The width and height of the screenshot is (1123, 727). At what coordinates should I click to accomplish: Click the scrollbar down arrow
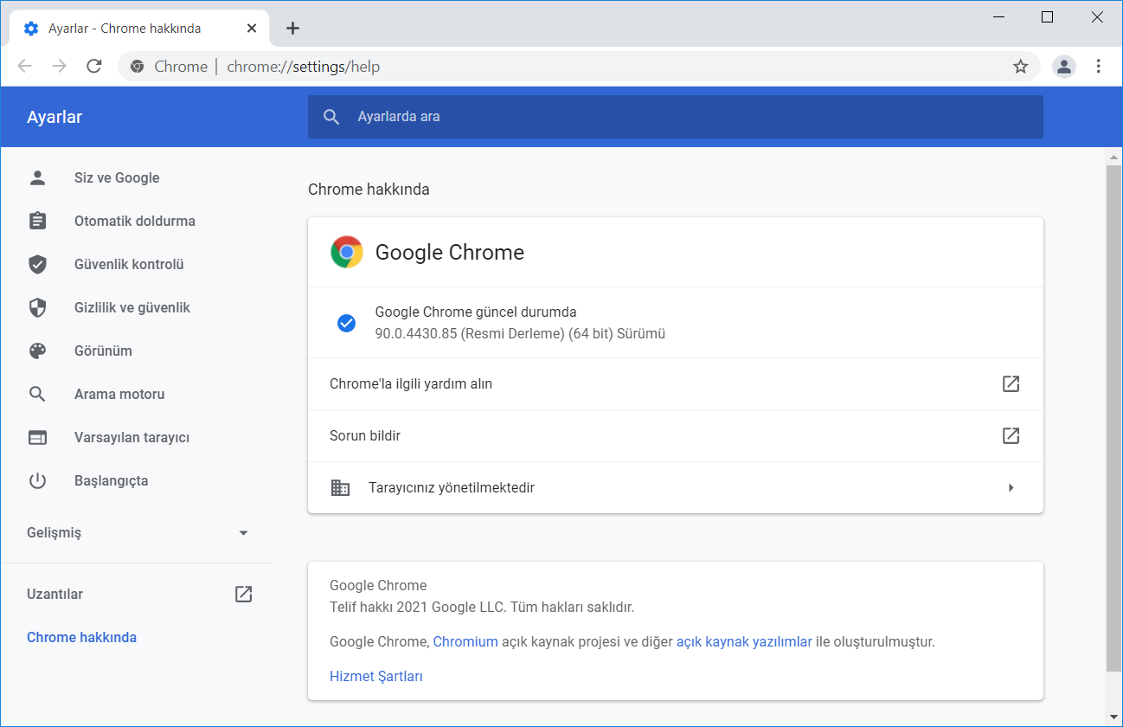click(1113, 717)
